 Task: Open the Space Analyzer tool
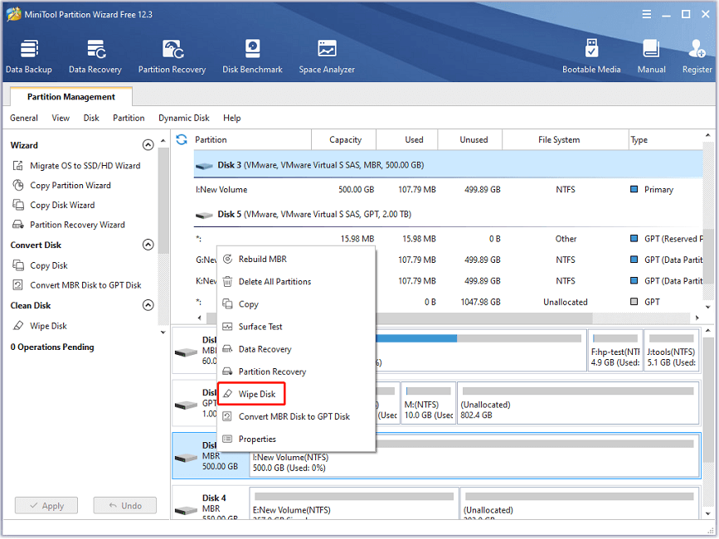coord(327,56)
